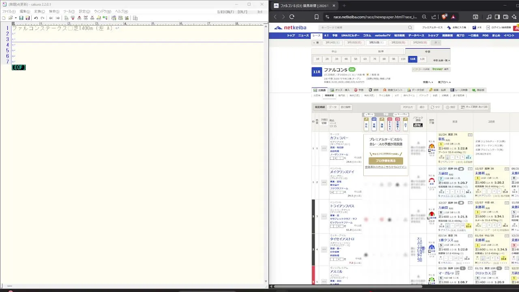Click the netkeibaTV navigation item
519x292 pixels.
pos(382,36)
